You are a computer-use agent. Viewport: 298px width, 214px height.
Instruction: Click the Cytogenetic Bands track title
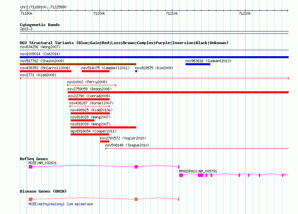coord(40,25)
